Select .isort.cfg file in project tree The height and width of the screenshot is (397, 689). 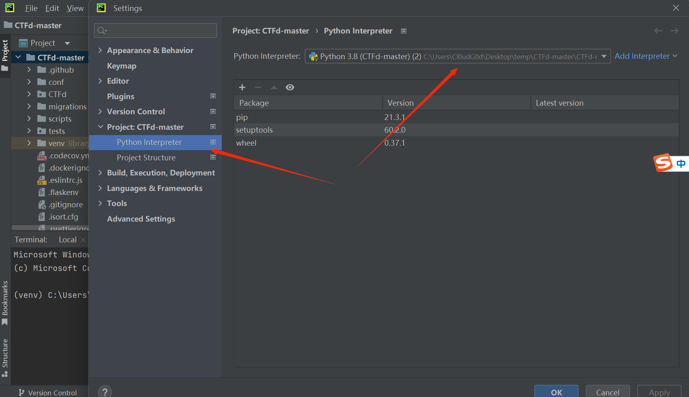tap(63, 217)
